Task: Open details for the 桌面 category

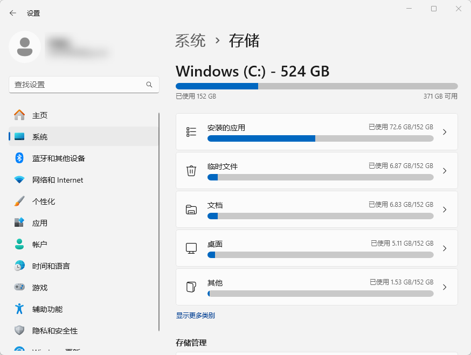Action: tap(317, 248)
